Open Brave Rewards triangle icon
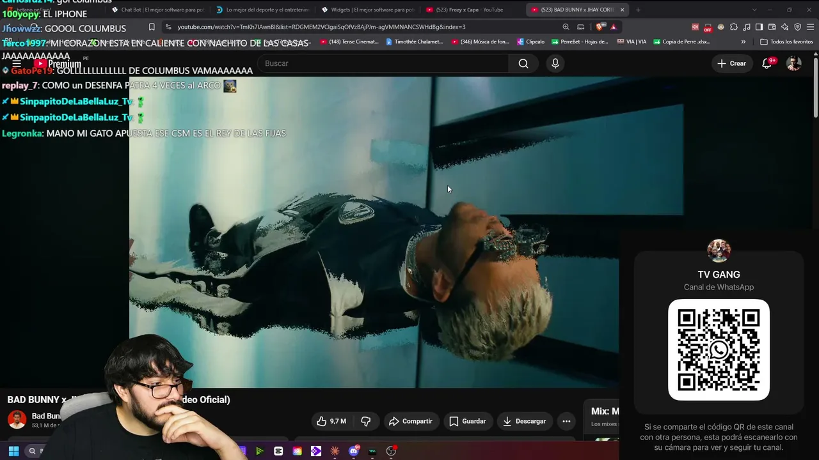The width and height of the screenshot is (819, 460). (613, 27)
